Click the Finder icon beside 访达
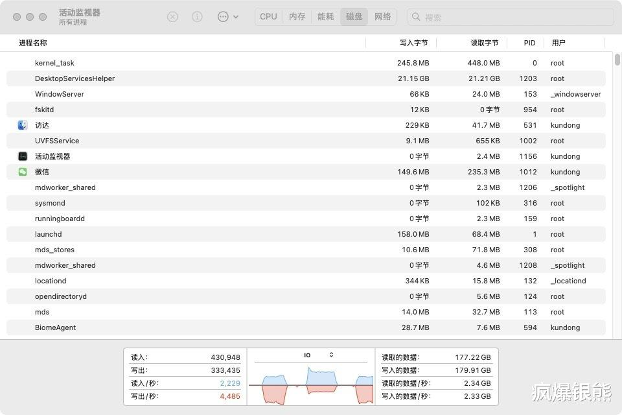Image resolution: width=622 pixels, height=415 pixels. pyautogui.click(x=23, y=125)
